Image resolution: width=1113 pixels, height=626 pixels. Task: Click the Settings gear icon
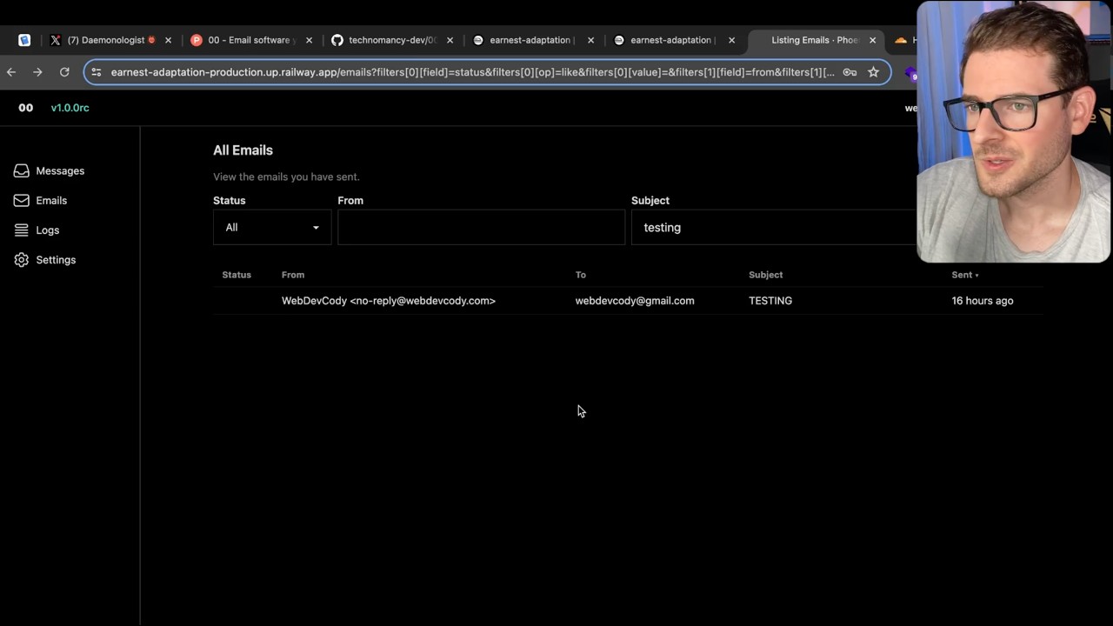coord(22,260)
